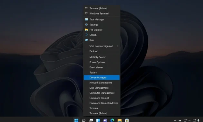The height and width of the screenshot is (122, 203).
Task: Open Task View on the taskbar
Action: pyautogui.click(x=91, y=120)
